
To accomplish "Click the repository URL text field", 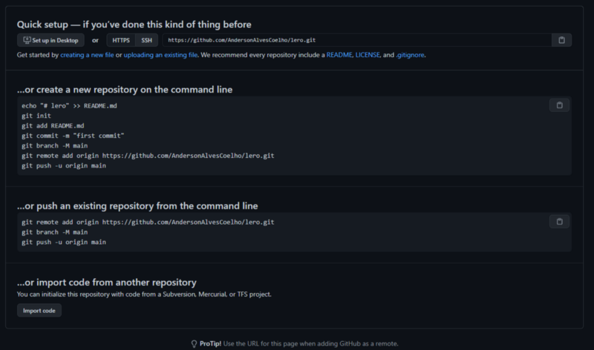I will 357,40.
